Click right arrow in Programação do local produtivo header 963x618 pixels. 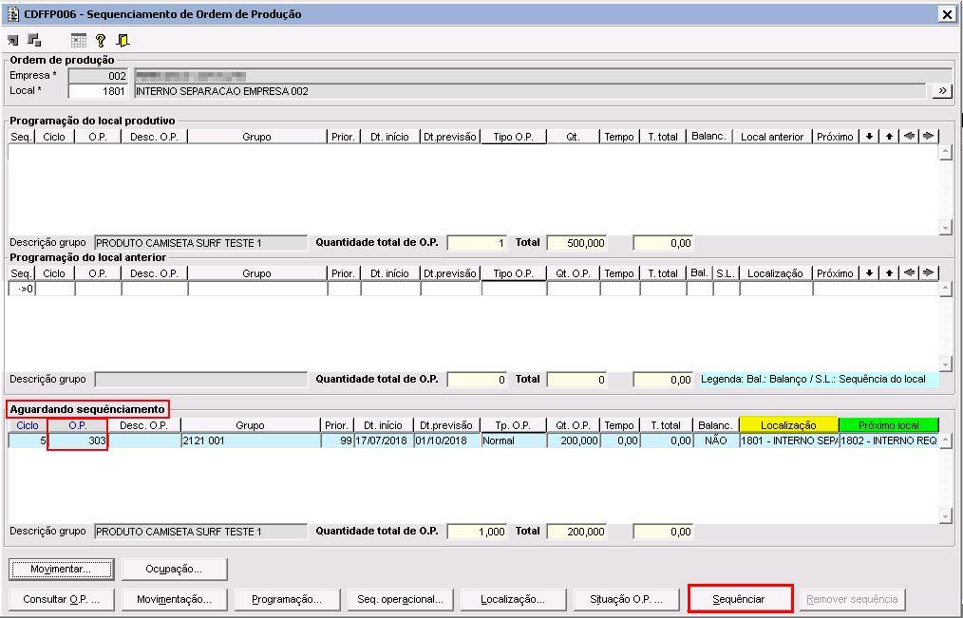929,137
